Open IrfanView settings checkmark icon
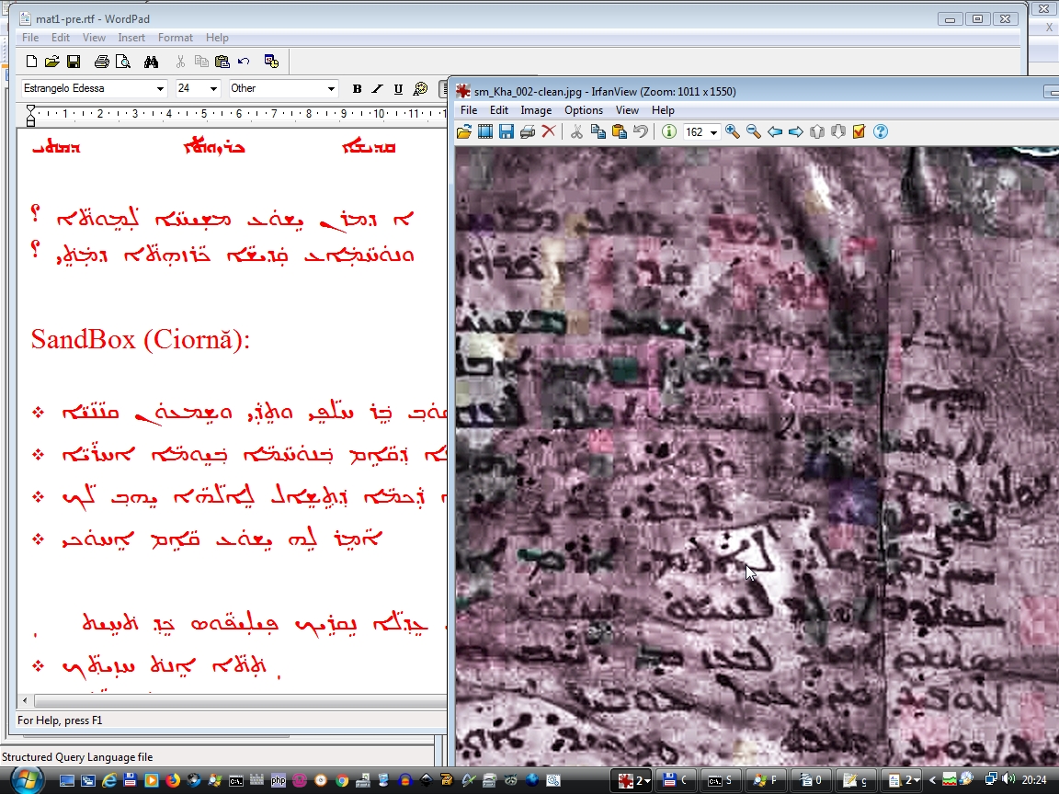The height and width of the screenshot is (794, 1059). (x=860, y=132)
